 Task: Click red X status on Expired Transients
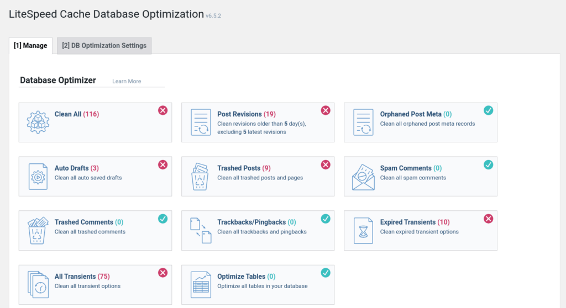pyautogui.click(x=489, y=219)
